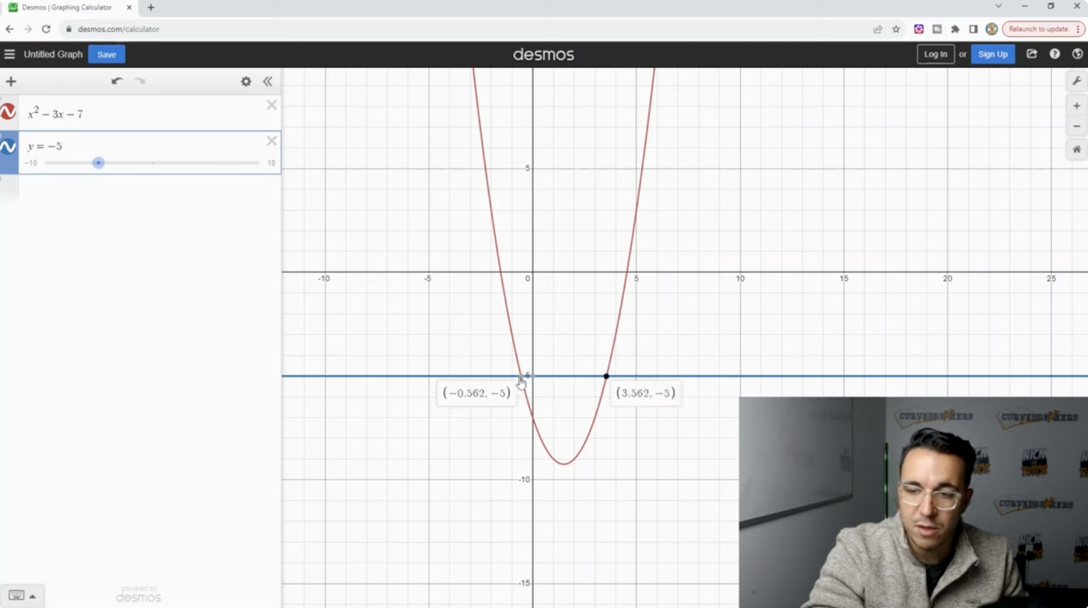This screenshot has width=1088, height=608.
Task: Zoom in using the plus icon
Action: [x=1077, y=105]
